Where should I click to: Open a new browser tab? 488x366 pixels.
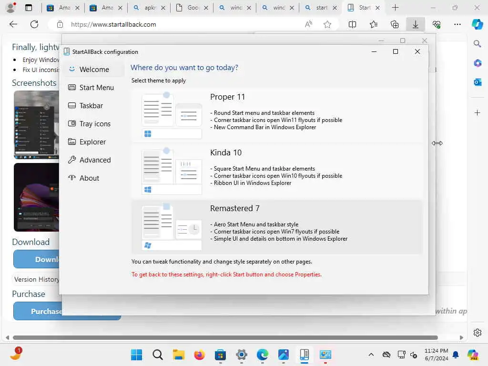[x=395, y=8]
